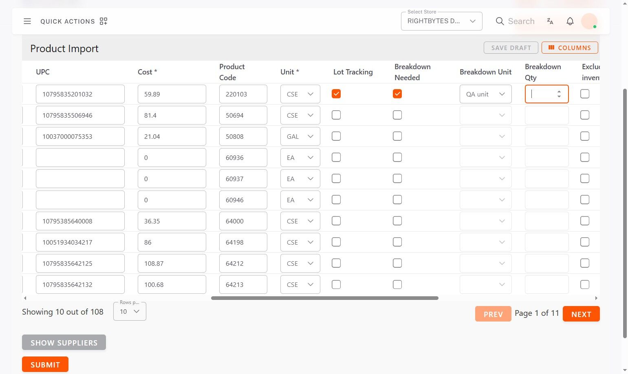
Task: Go to the Next page
Action: point(581,314)
